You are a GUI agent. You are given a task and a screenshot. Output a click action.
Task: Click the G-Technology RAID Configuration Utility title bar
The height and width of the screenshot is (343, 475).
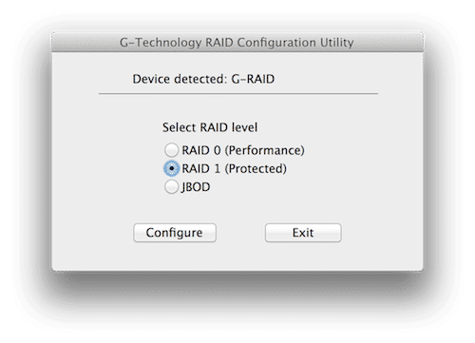click(x=237, y=42)
